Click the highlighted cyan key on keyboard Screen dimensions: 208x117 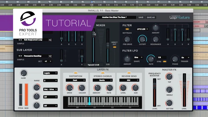click(x=89, y=101)
